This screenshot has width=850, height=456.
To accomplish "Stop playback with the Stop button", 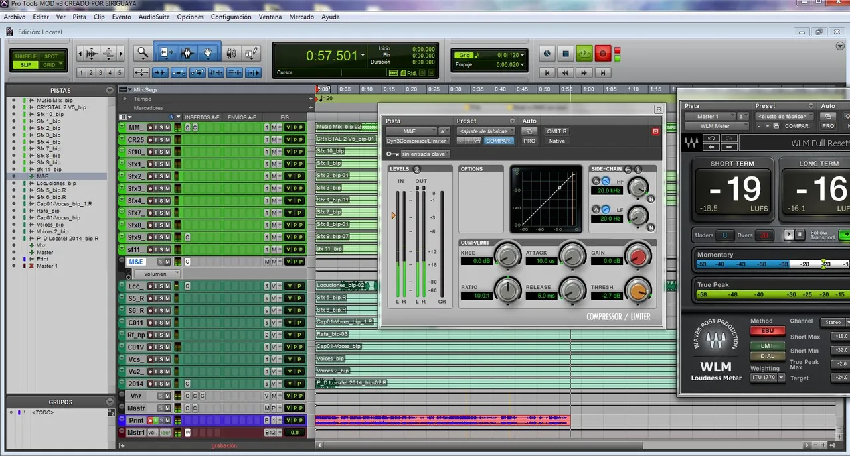I will click(x=566, y=54).
